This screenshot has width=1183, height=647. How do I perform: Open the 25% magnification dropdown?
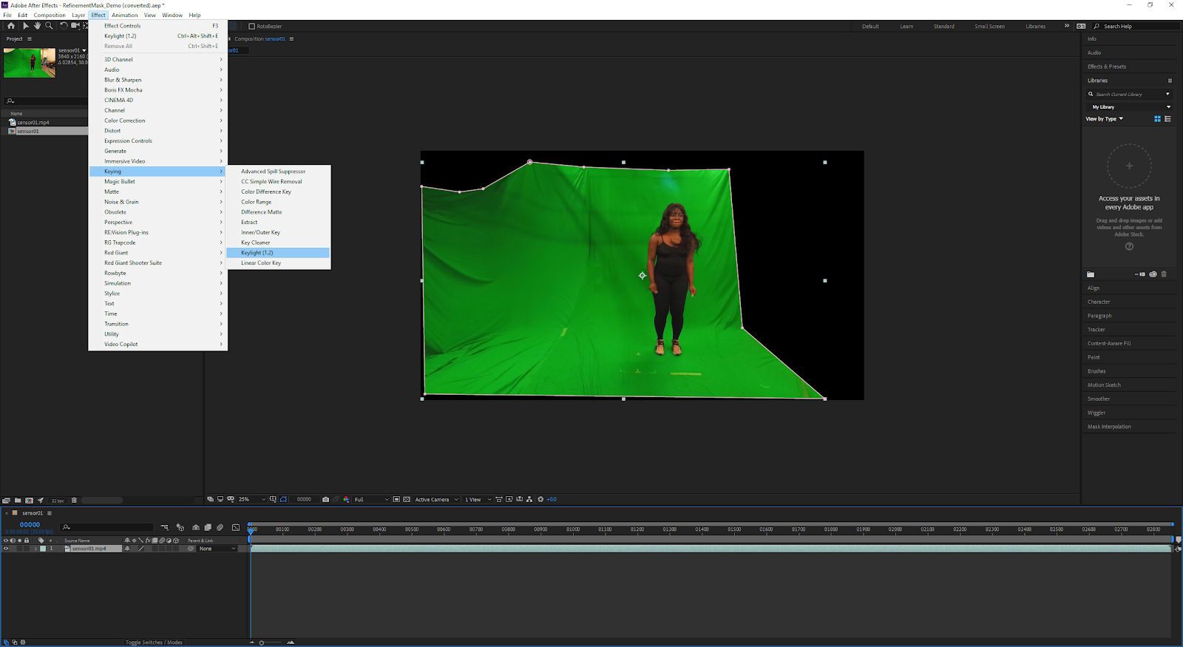click(251, 500)
